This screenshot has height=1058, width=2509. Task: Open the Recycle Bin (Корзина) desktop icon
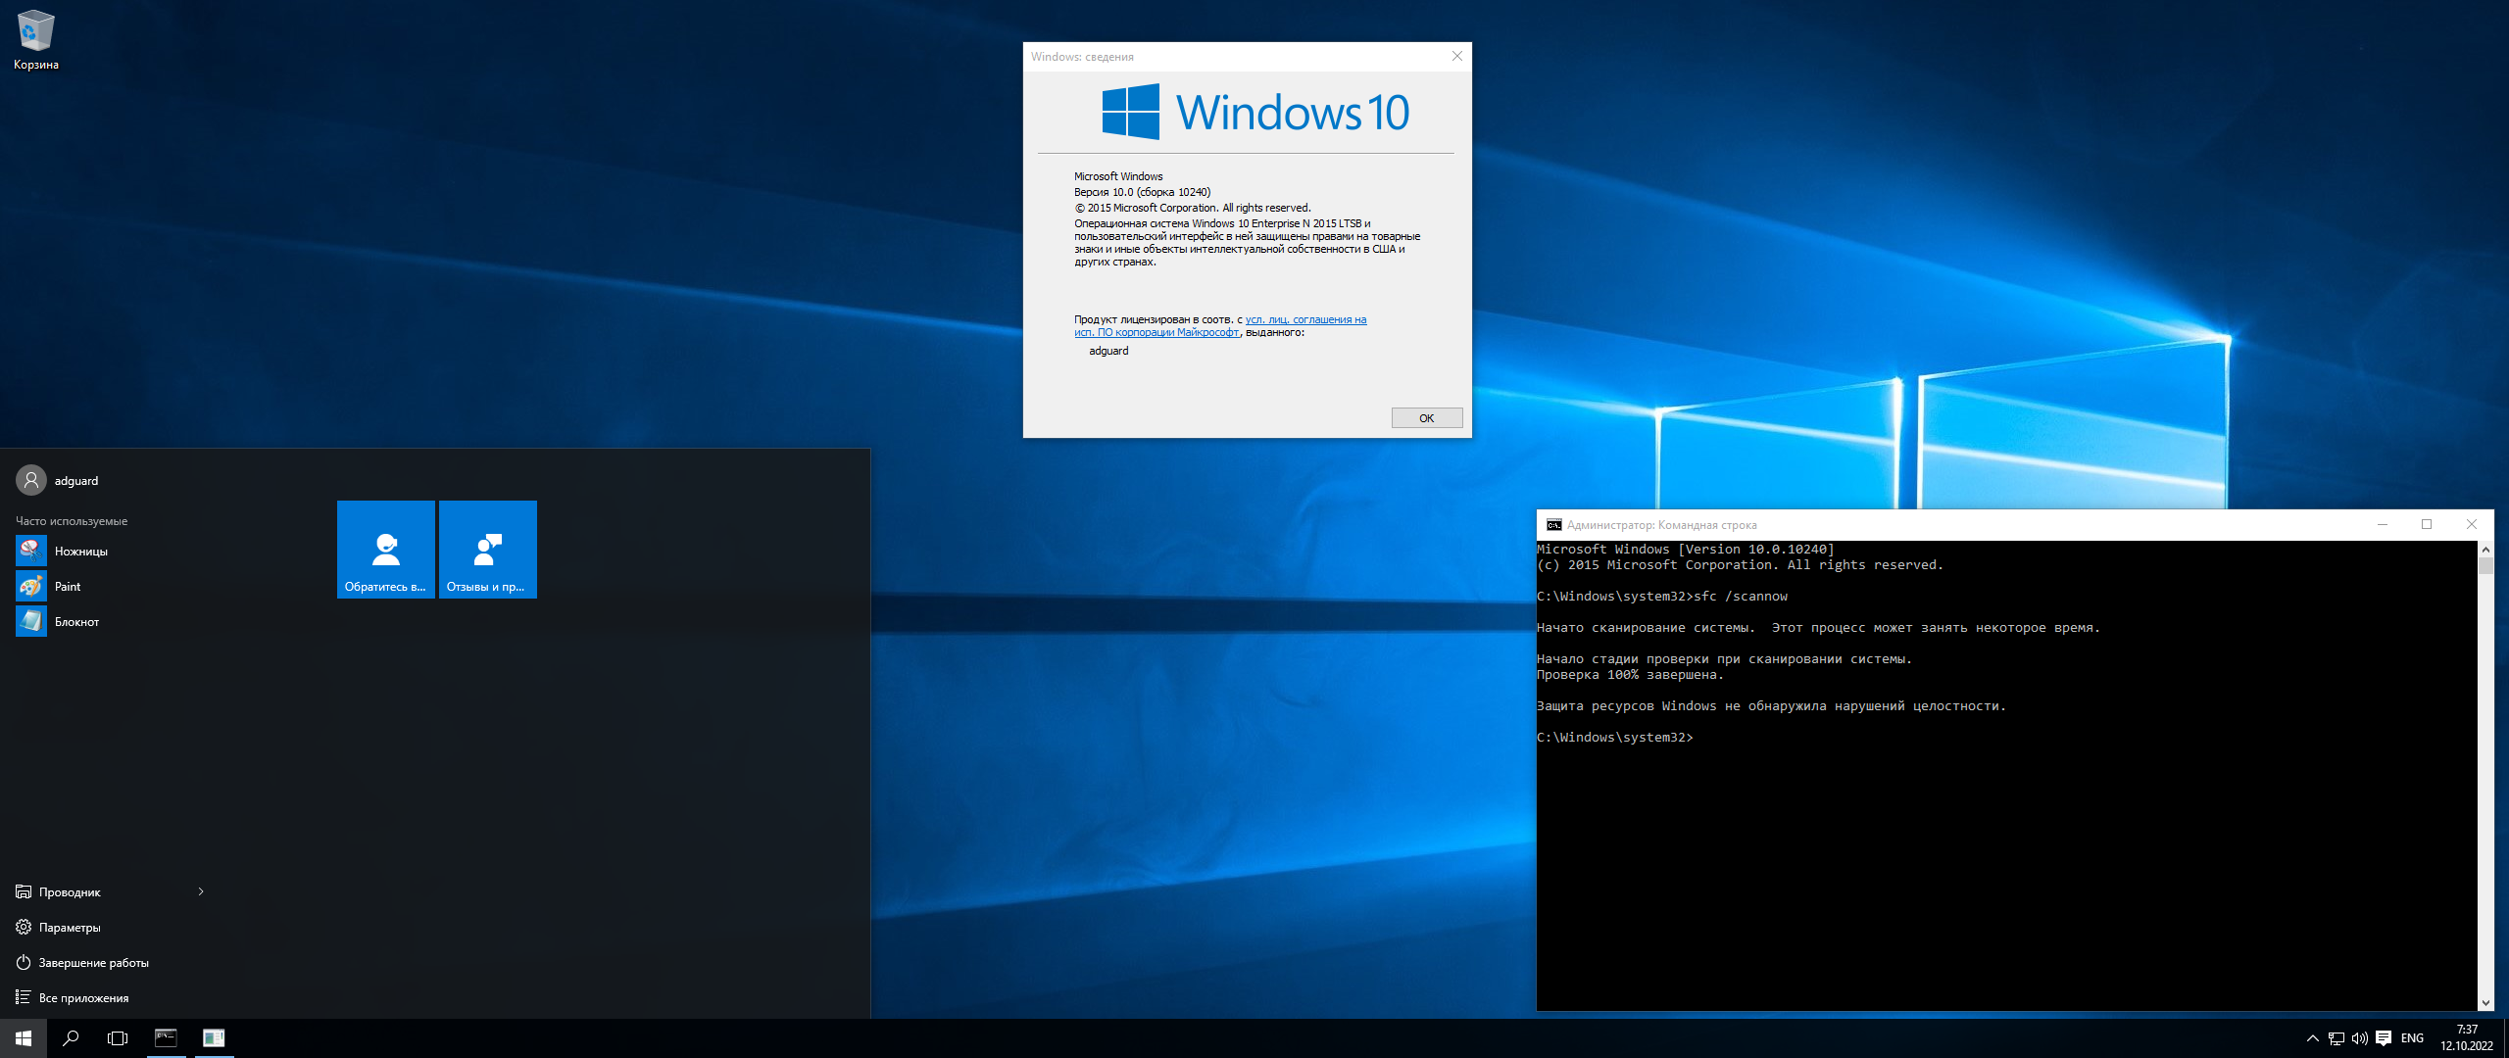click(36, 41)
